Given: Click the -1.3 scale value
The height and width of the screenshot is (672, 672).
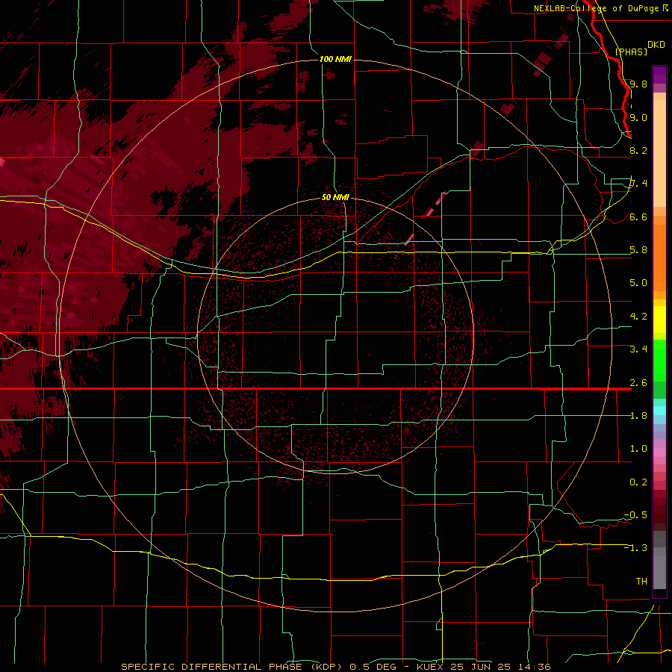Looking at the screenshot, I should click(635, 548).
